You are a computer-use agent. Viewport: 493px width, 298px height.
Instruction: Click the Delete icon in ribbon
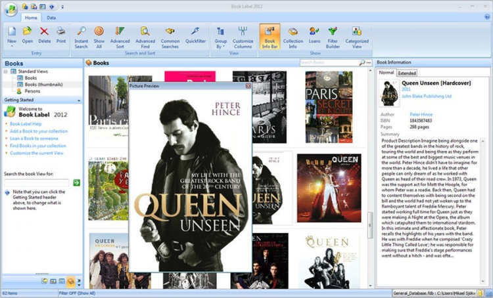(45, 32)
